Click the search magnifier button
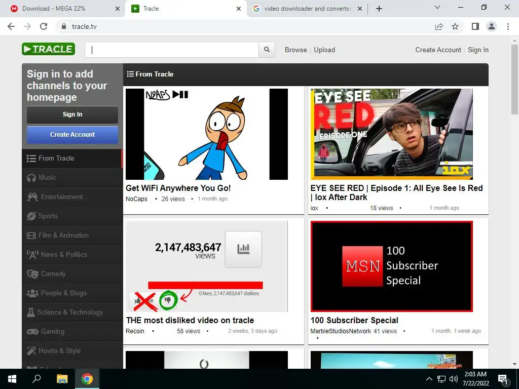This screenshot has width=519, height=389. point(267,50)
